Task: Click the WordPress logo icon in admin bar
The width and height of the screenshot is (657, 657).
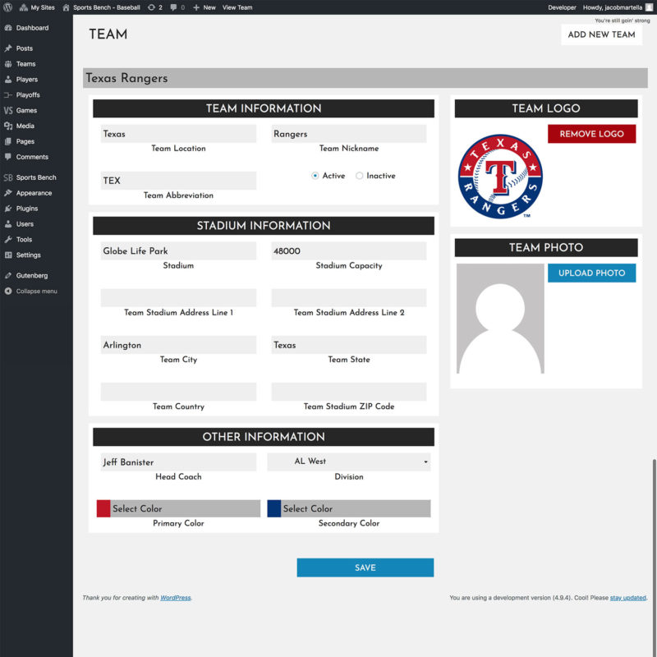Action: coord(7,7)
